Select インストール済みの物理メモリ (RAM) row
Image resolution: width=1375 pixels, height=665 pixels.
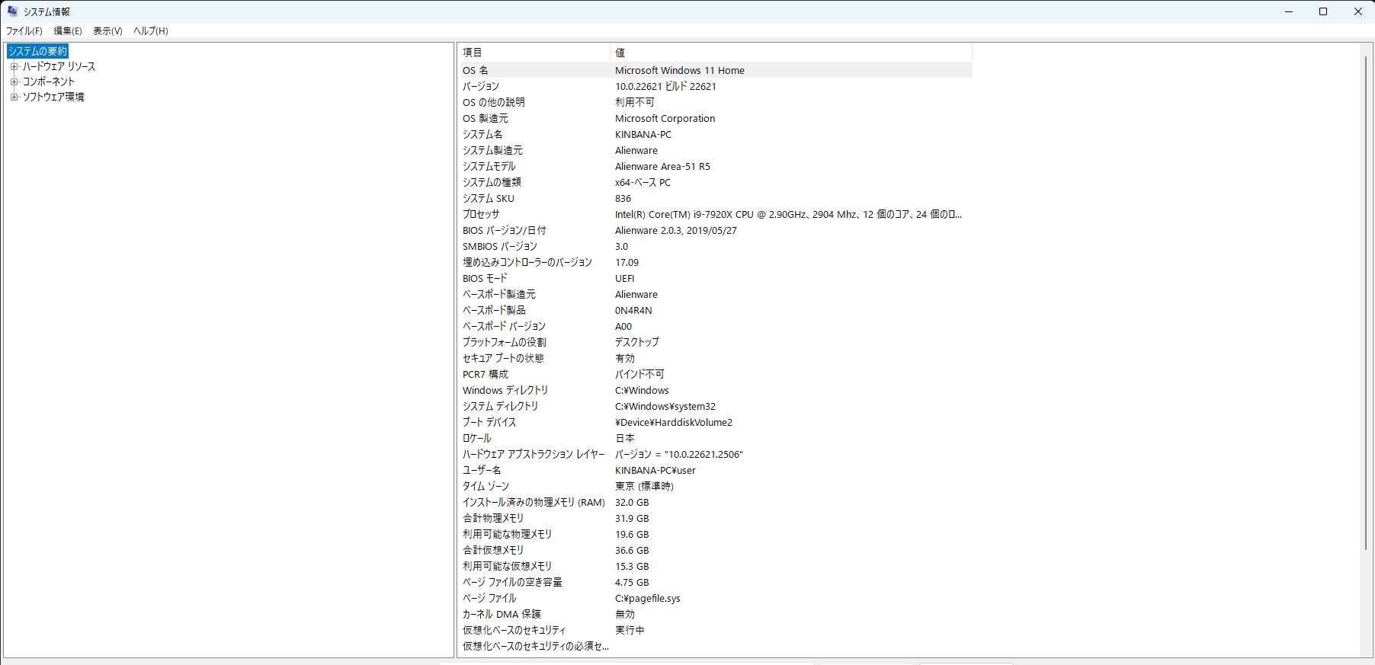coord(715,502)
